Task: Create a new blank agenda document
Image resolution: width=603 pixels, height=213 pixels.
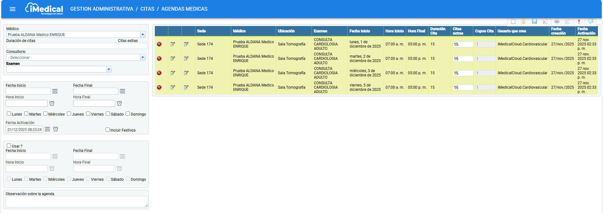Action: (513, 22)
